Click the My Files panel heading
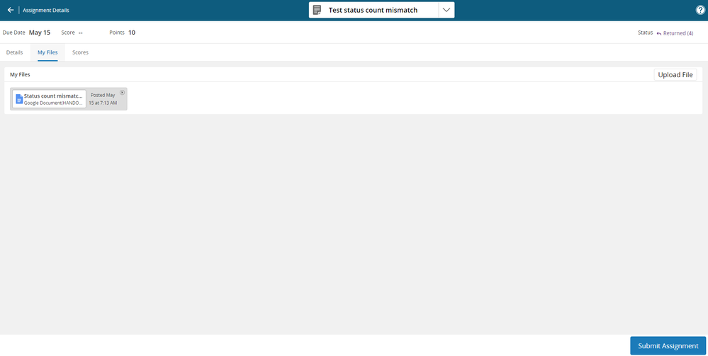 click(x=20, y=74)
